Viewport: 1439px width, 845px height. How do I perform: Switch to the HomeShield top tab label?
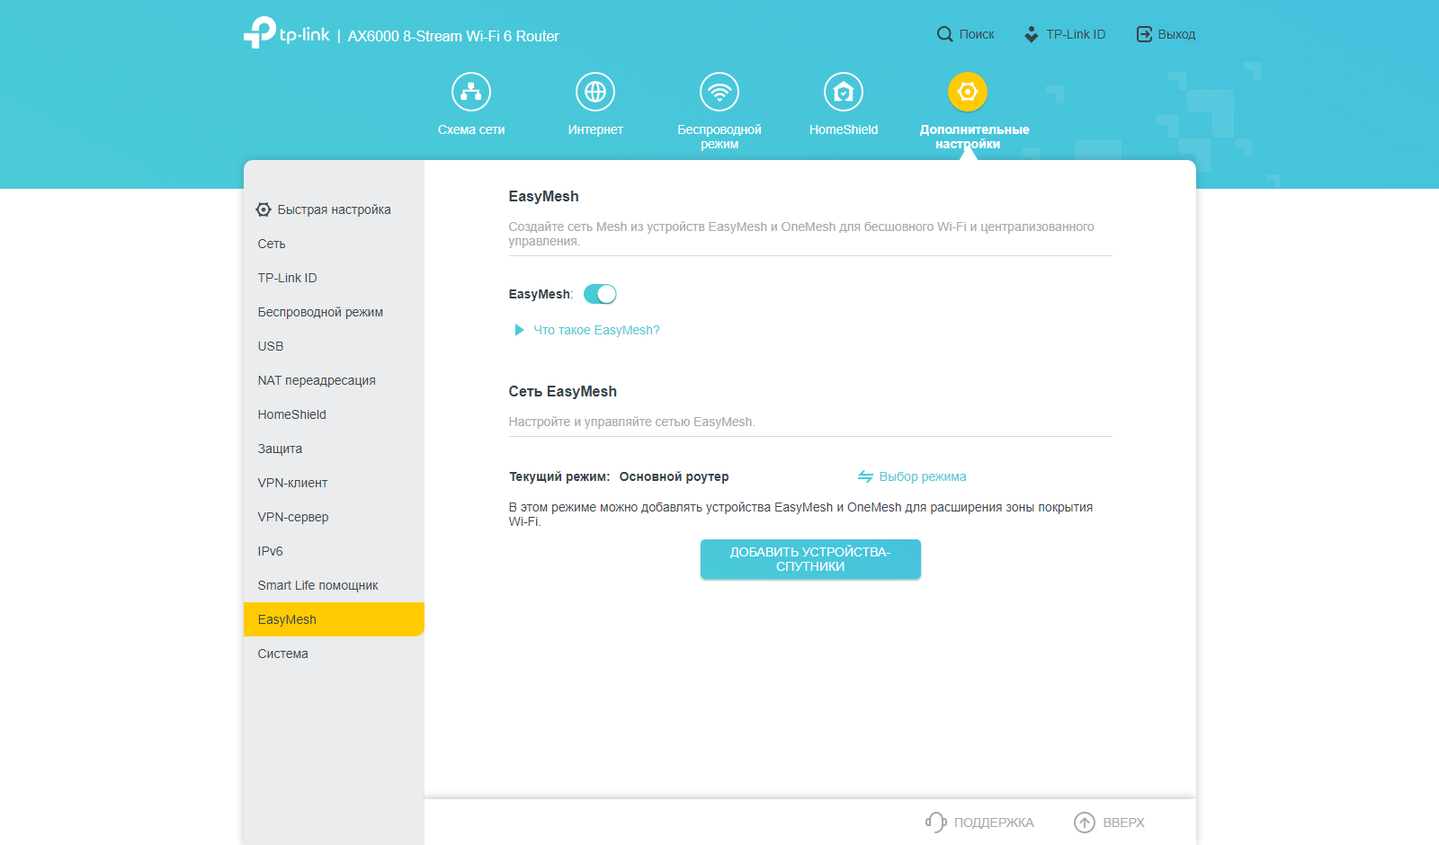point(844,129)
